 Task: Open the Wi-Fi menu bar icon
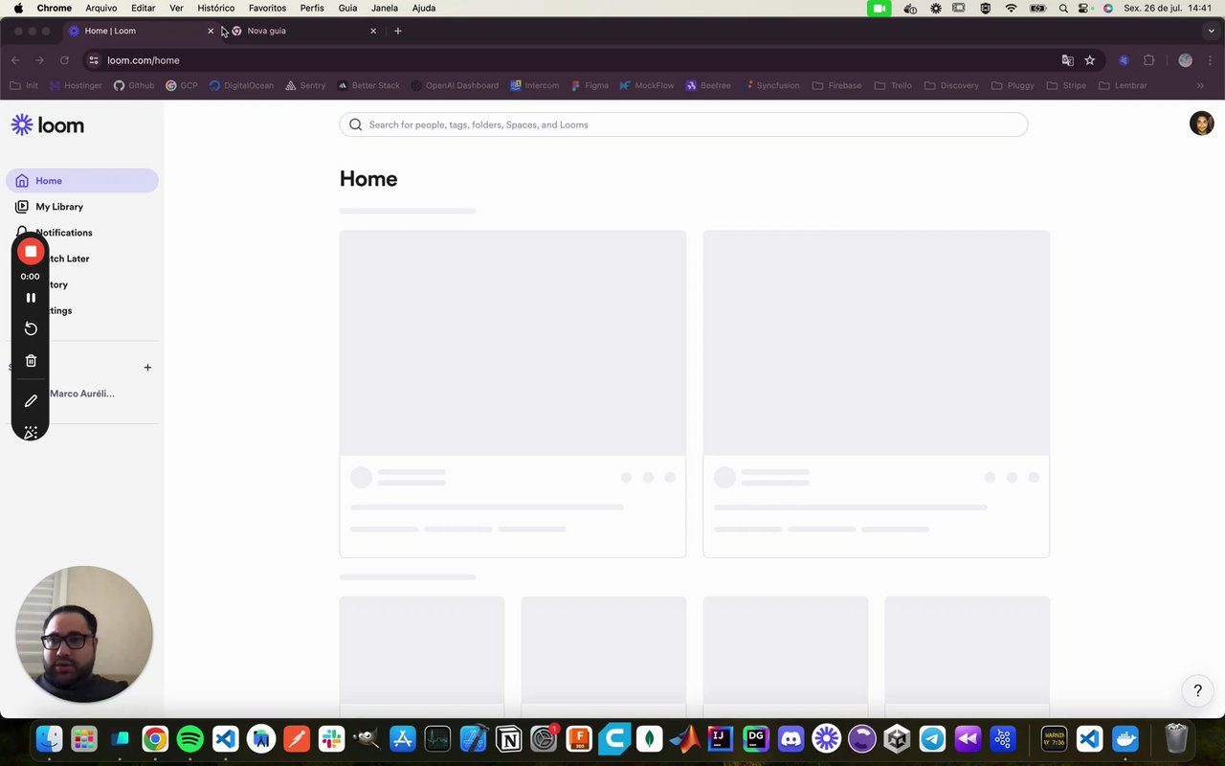tap(1012, 8)
